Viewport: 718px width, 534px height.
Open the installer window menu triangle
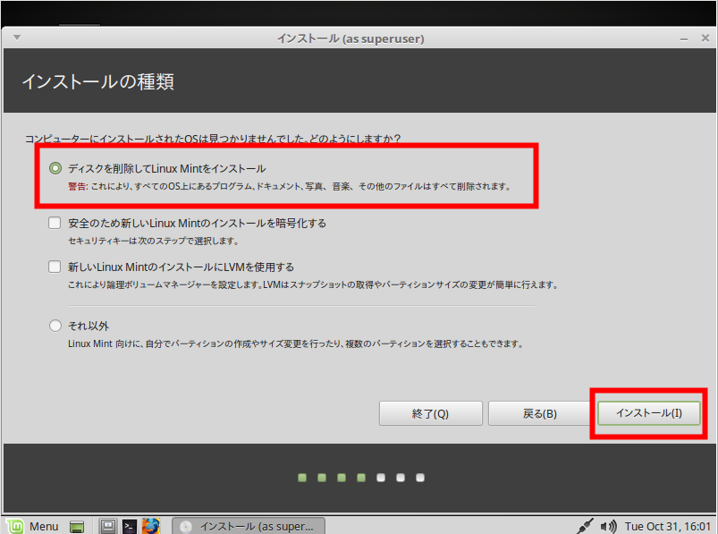pyautogui.click(x=17, y=37)
